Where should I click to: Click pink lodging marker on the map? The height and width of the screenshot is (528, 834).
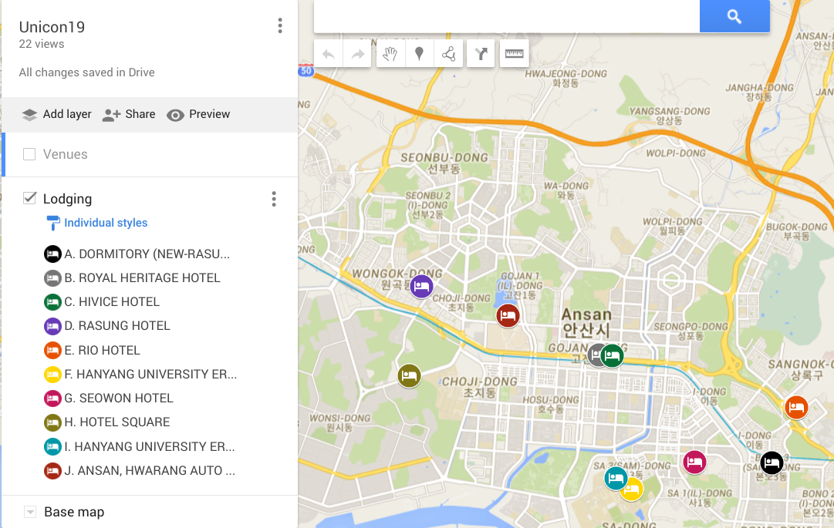(694, 462)
